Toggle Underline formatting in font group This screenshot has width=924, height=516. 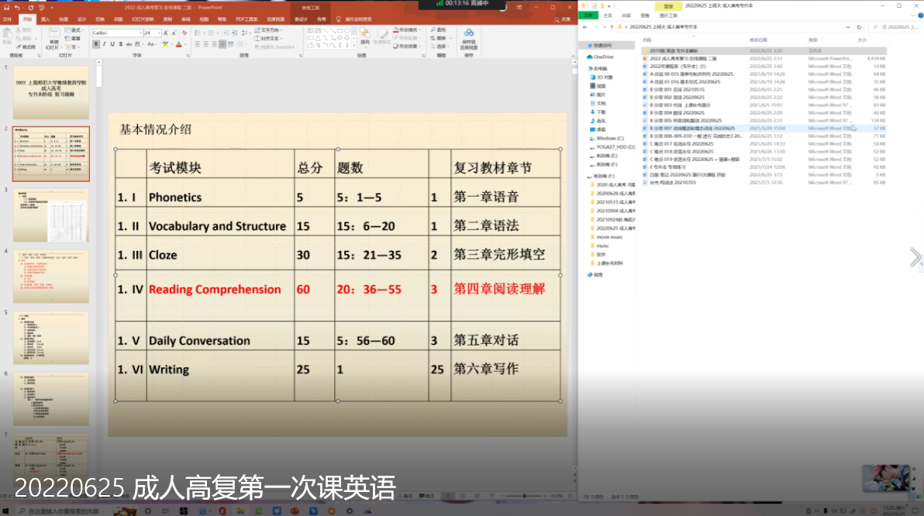pos(112,44)
